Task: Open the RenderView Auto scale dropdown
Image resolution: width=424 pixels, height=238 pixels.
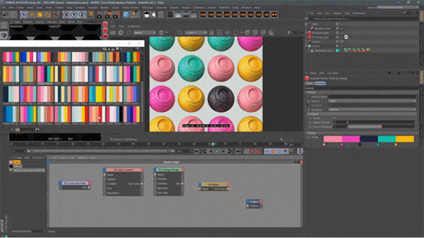Action: point(196,33)
